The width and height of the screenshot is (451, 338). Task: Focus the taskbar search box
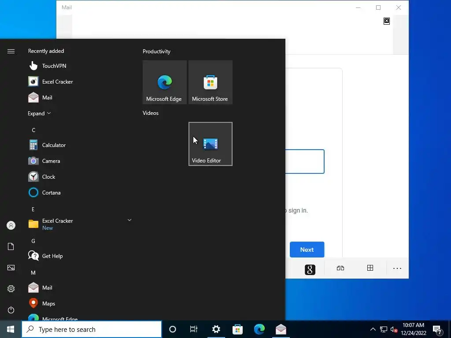[x=92, y=329]
